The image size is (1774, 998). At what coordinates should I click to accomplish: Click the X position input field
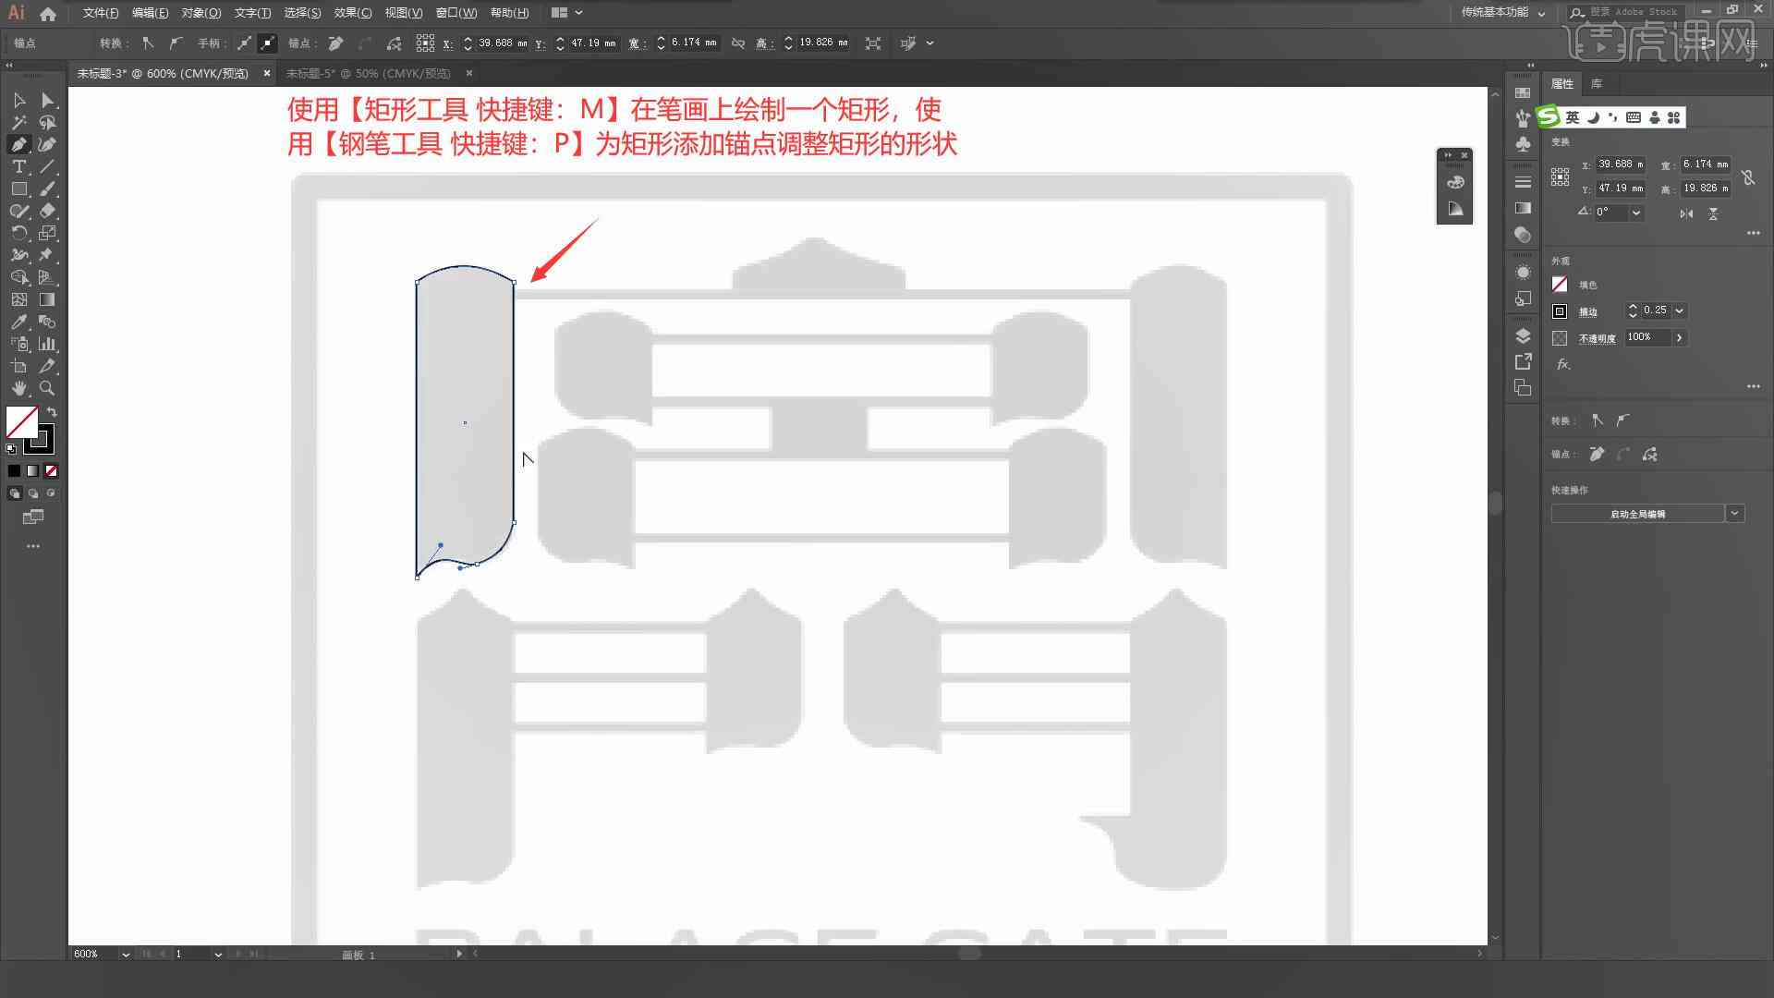498,43
